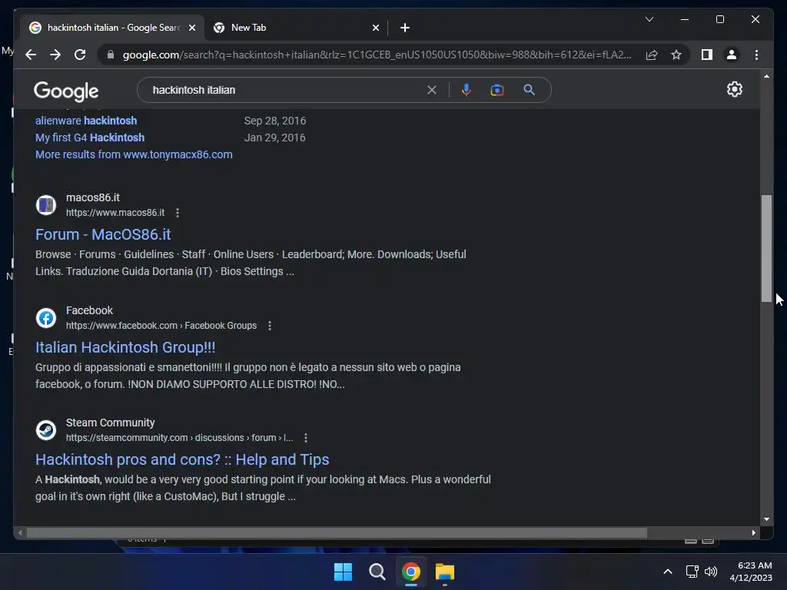Click the https://www.macos86.it URL text
The height and width of the screenshot is (590, 787).
115,213
